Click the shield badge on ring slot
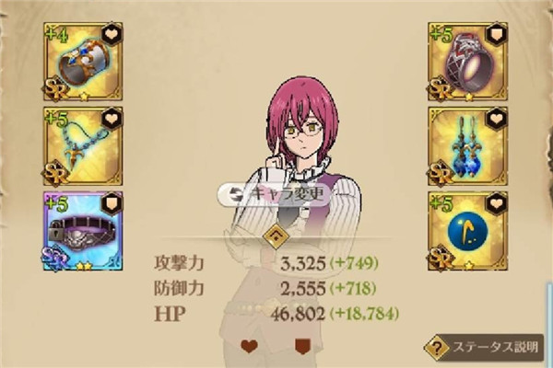553x368 pixels. click(497, 34)
